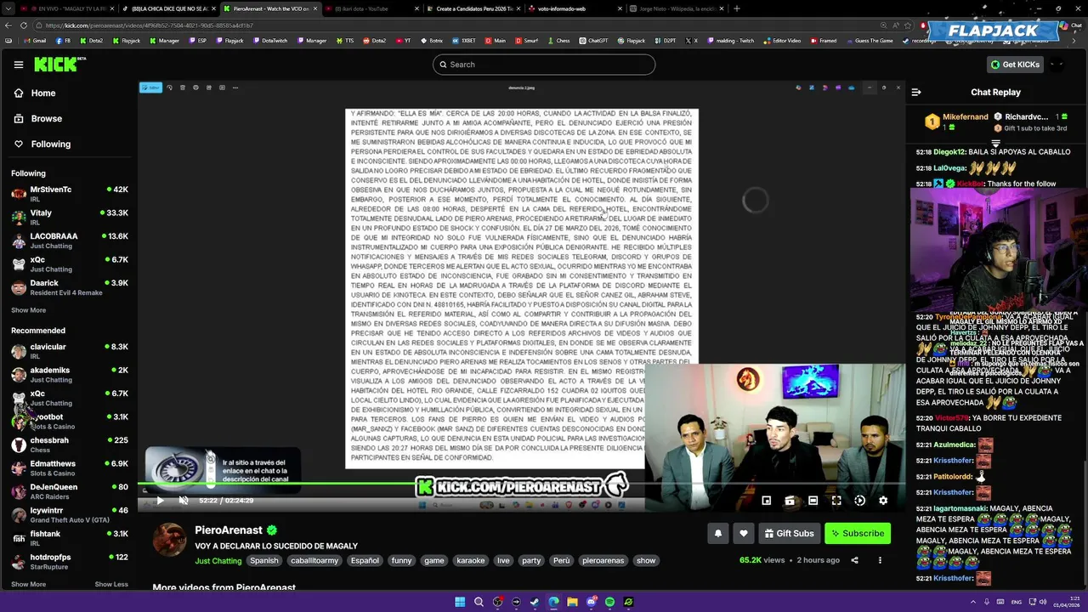Open the Chess bookmark

coord(558,41)
